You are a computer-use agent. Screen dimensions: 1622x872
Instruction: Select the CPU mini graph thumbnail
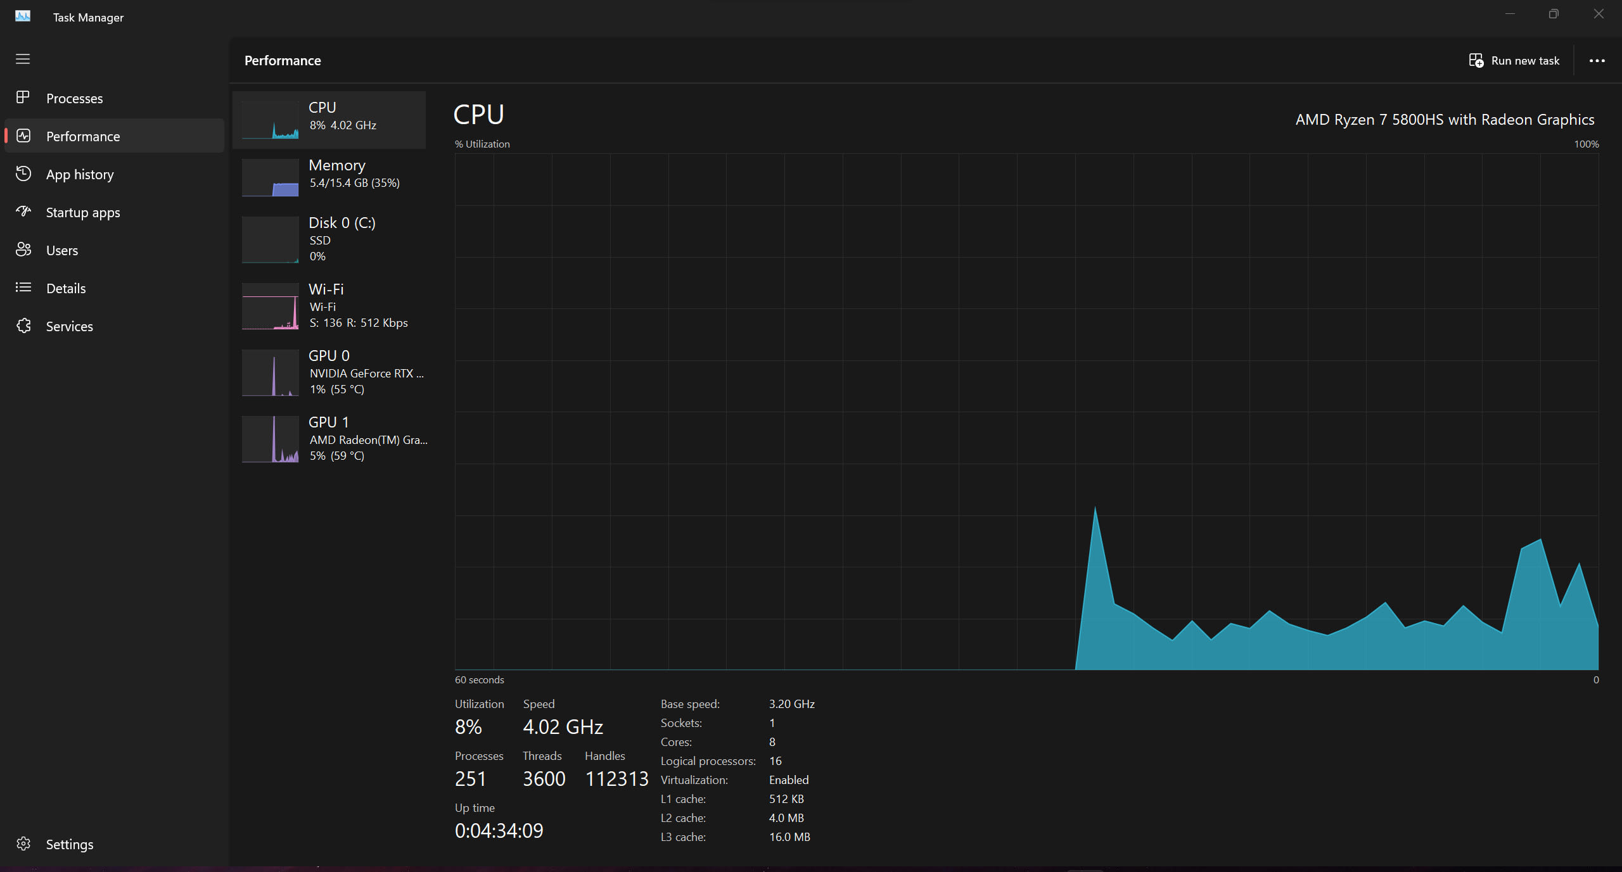click(271, 120)
